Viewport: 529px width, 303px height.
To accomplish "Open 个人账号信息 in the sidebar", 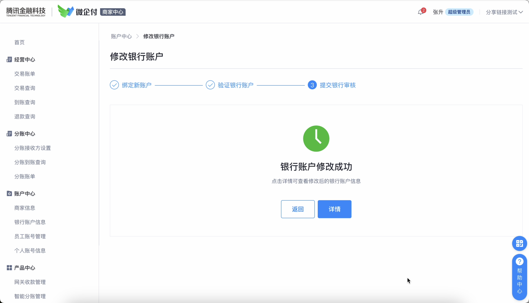I will (30, 250).
